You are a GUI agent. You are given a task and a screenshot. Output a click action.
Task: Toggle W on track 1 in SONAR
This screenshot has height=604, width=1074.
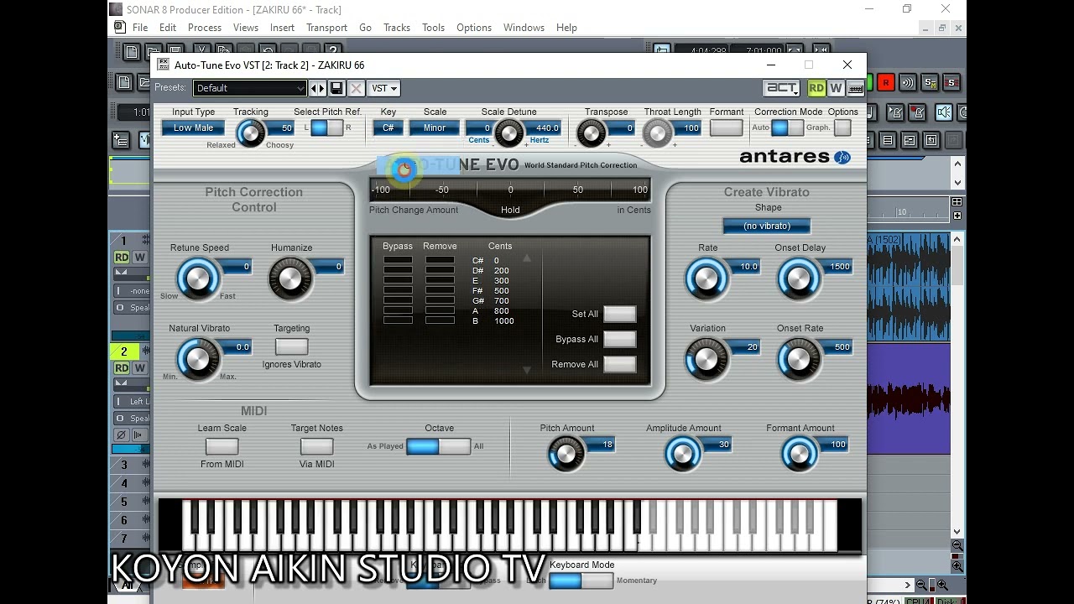pyautogui.click(x=140, y=258)
